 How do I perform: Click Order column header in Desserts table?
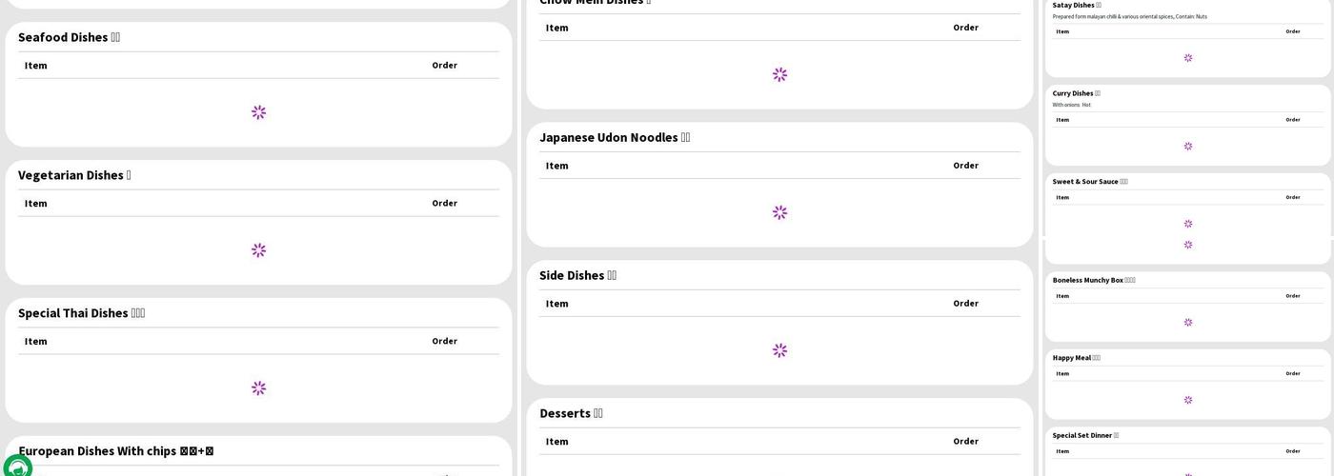point(965,442)
